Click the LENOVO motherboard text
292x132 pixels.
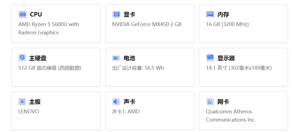point(29,112)
